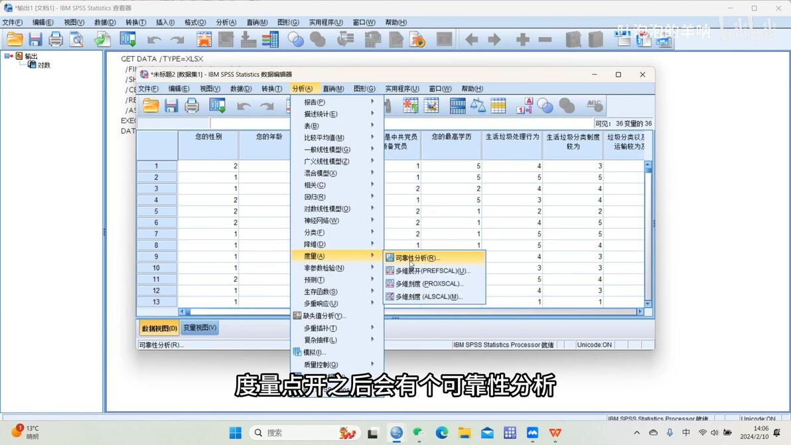Spell check ABC icon in Data Editor
Viewport: 791px width, 445px height.
(595, 105)
